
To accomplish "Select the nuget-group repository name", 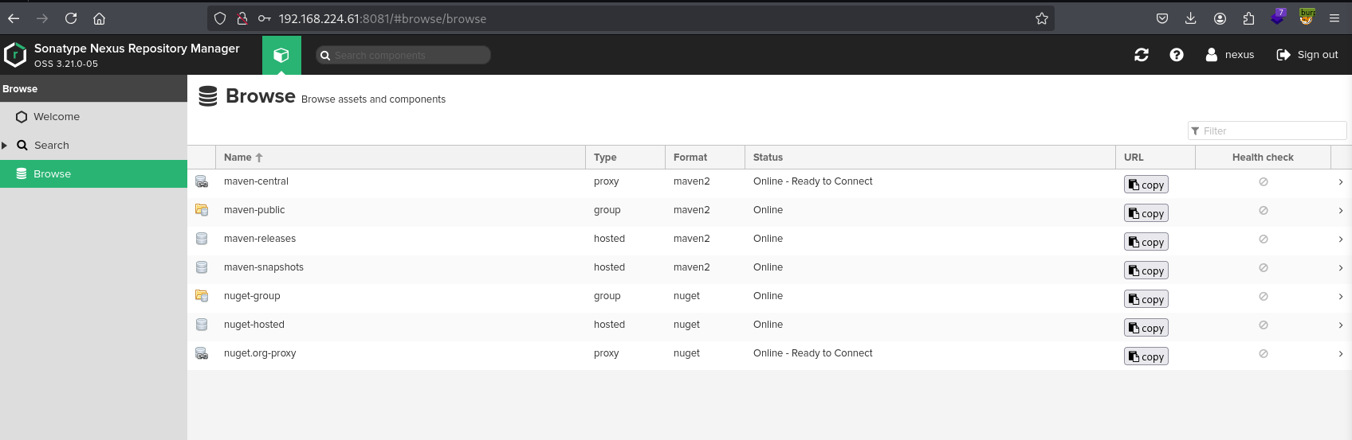I will click(x=252, y=296).
